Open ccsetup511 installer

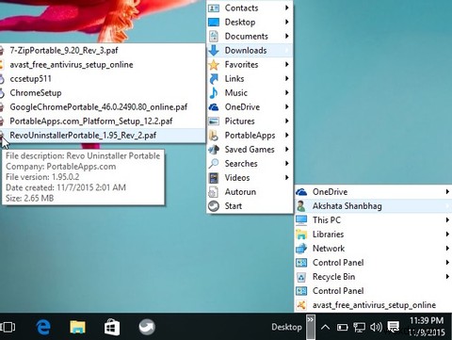[103, 78]
